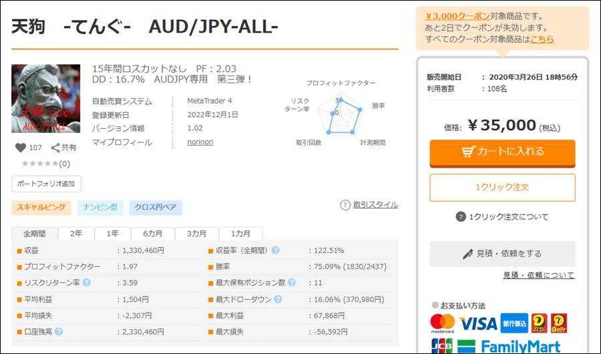
Task: Click the question icon beside 1クリック注文について
Action: point(460,216)
